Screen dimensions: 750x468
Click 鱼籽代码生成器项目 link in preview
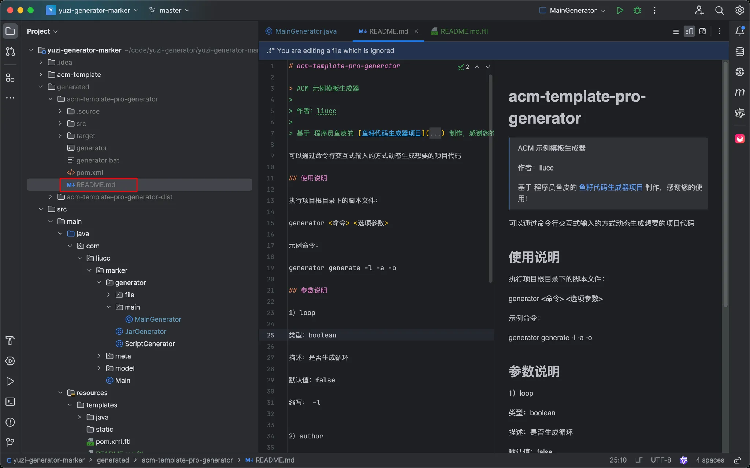pyautogui.click(x=610, y=187)
